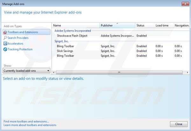Click the Close button
Screen dimensions: 191x131
179,124
